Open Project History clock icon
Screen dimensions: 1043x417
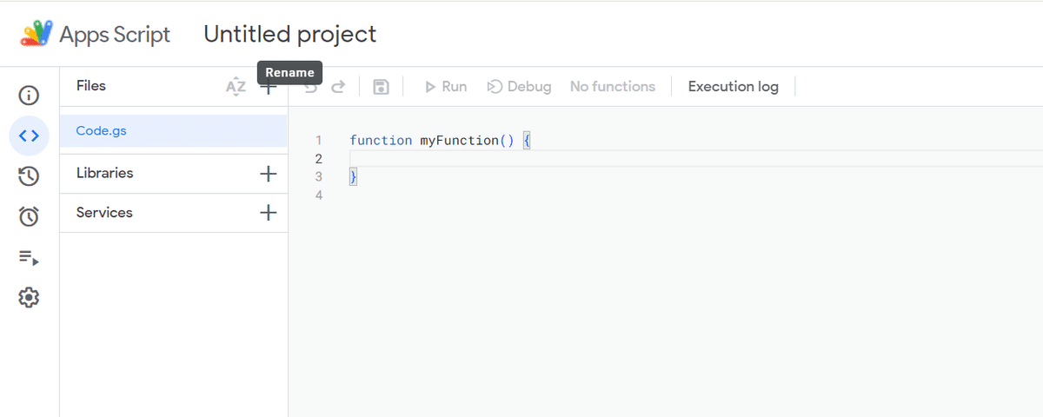coord(29,176)
